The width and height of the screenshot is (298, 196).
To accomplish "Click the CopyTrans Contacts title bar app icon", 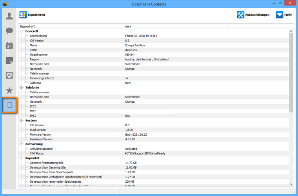I will tap(5, 4).
